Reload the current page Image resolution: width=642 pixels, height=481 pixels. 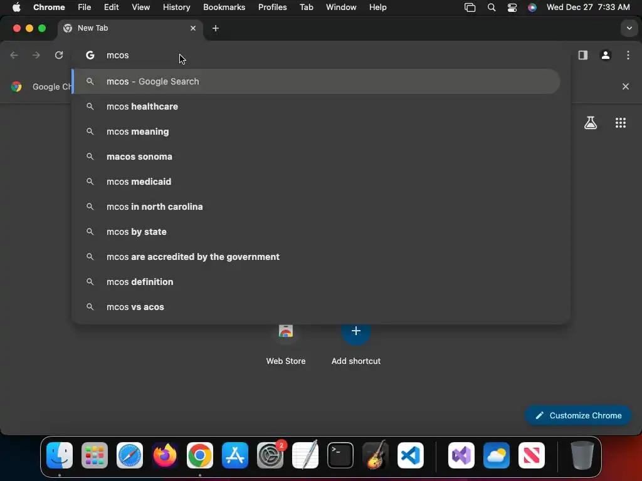point(59,55)
